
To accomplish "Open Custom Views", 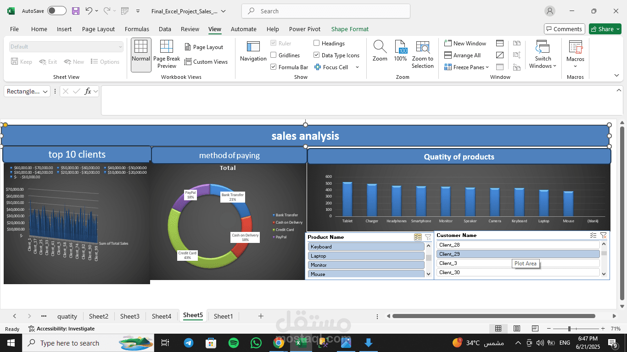I will coord(206,61).
